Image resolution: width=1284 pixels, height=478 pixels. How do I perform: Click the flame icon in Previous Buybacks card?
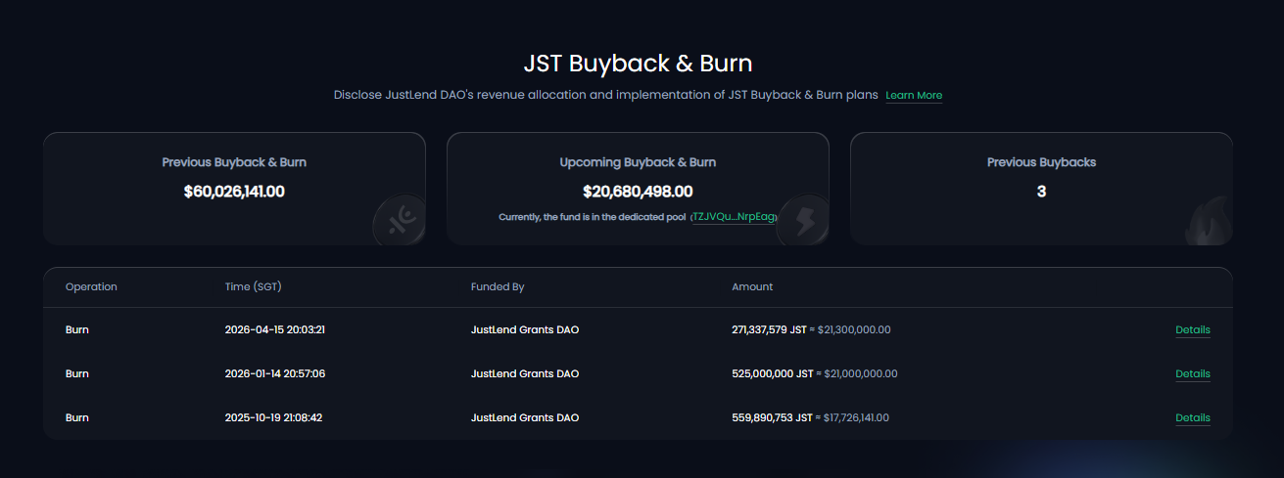tap(1206, 222)
